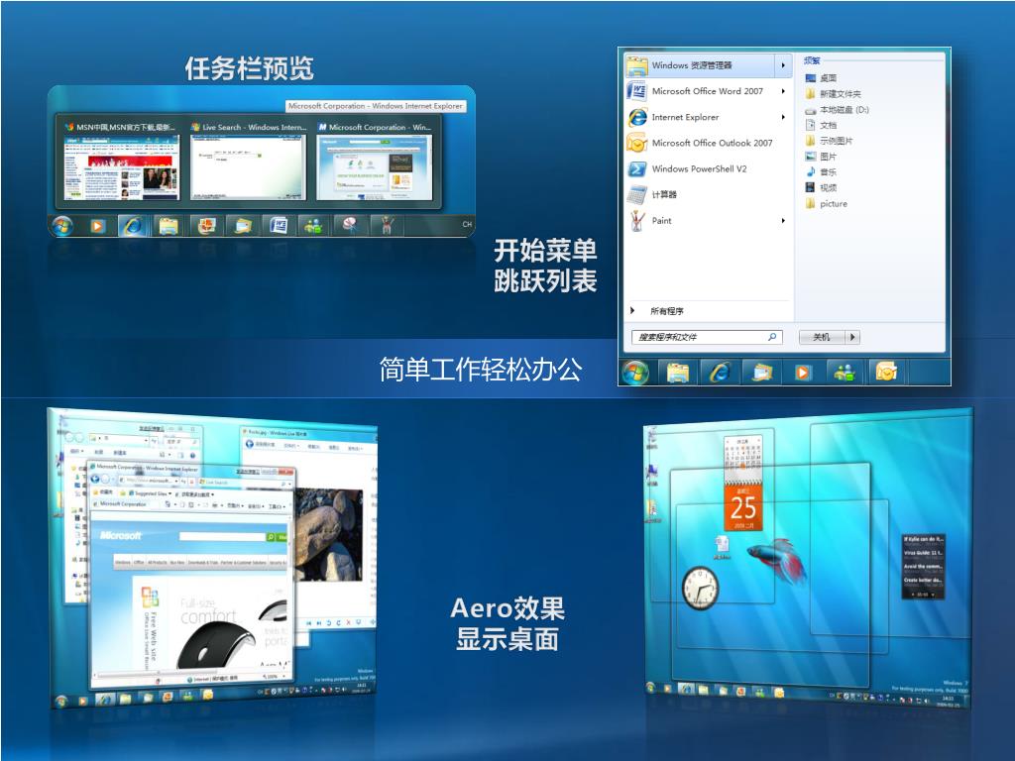The height and width of the screenshot is (761, 1015).
Task: Open 文档 jump list entry
Action: click(821, 125)
